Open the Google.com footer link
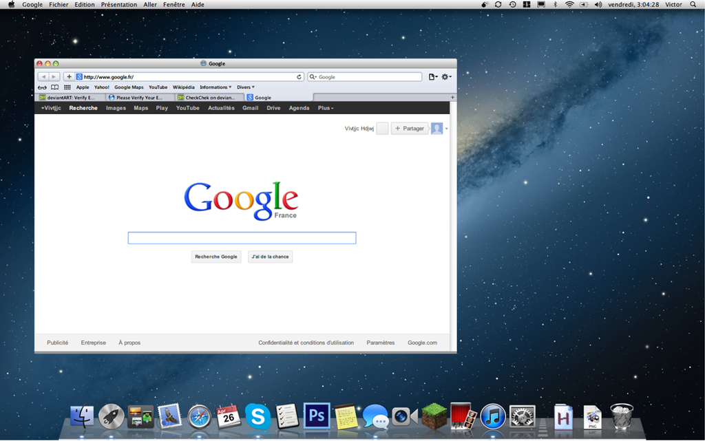The width and height of the screenshot is (705, 441). (x=422, y=343)
